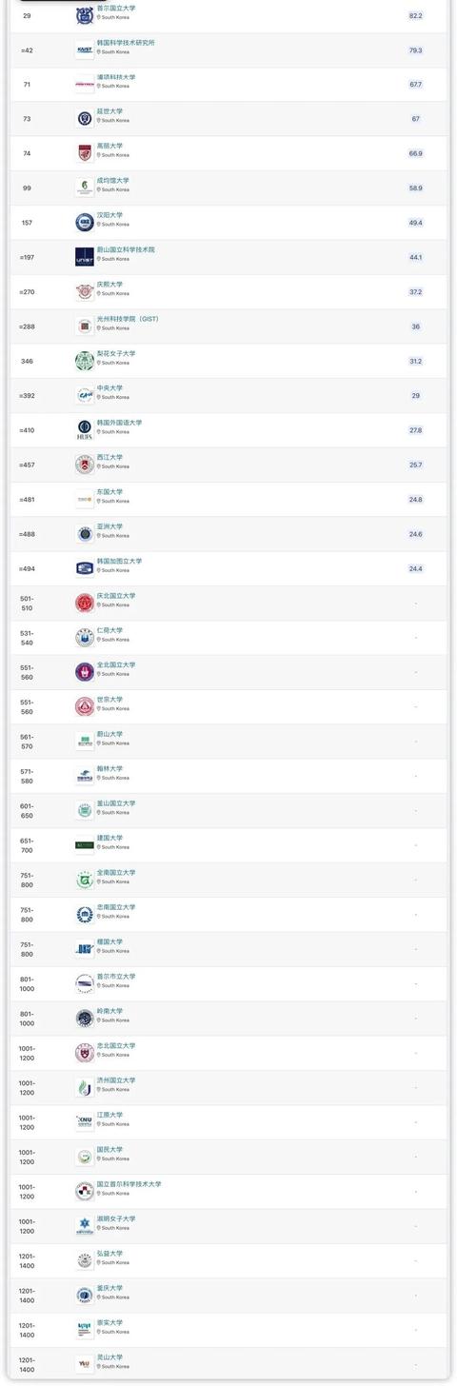Click the UNIST dark logo icon
This screenshot has height=1386, width=457.
pos(85,257)
